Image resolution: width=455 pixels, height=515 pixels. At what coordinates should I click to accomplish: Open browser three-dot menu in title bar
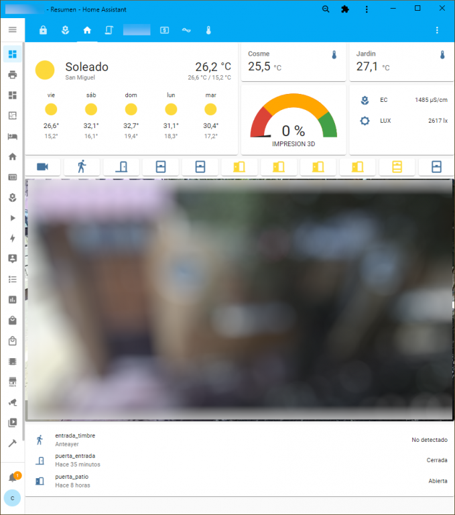(367, 9)
